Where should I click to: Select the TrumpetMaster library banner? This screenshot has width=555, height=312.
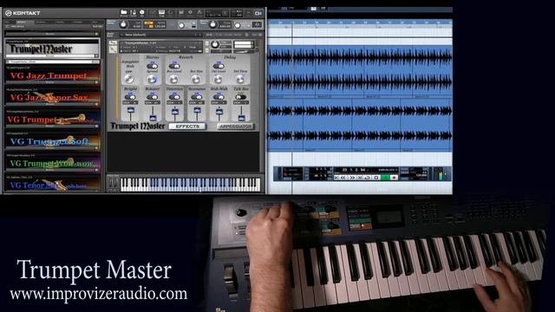pyautogui.click(x=52, y=49)
